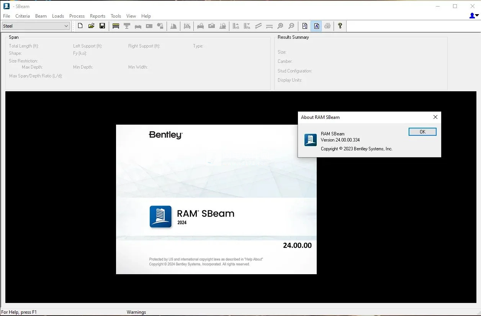Click the 'Warnings' status bar label
Viewport: 481px width, 316px height.
(x=136, y=312)
